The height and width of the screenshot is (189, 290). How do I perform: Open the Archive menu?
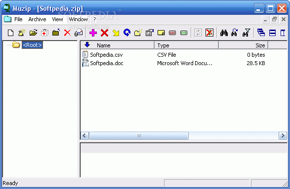click(37, 19)
